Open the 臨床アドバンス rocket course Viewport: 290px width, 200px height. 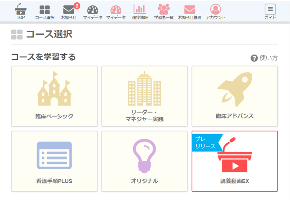pos(235,96)
